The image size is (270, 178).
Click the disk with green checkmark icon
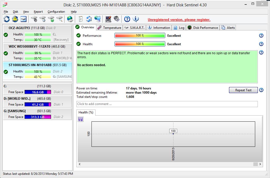pos(51,19)
